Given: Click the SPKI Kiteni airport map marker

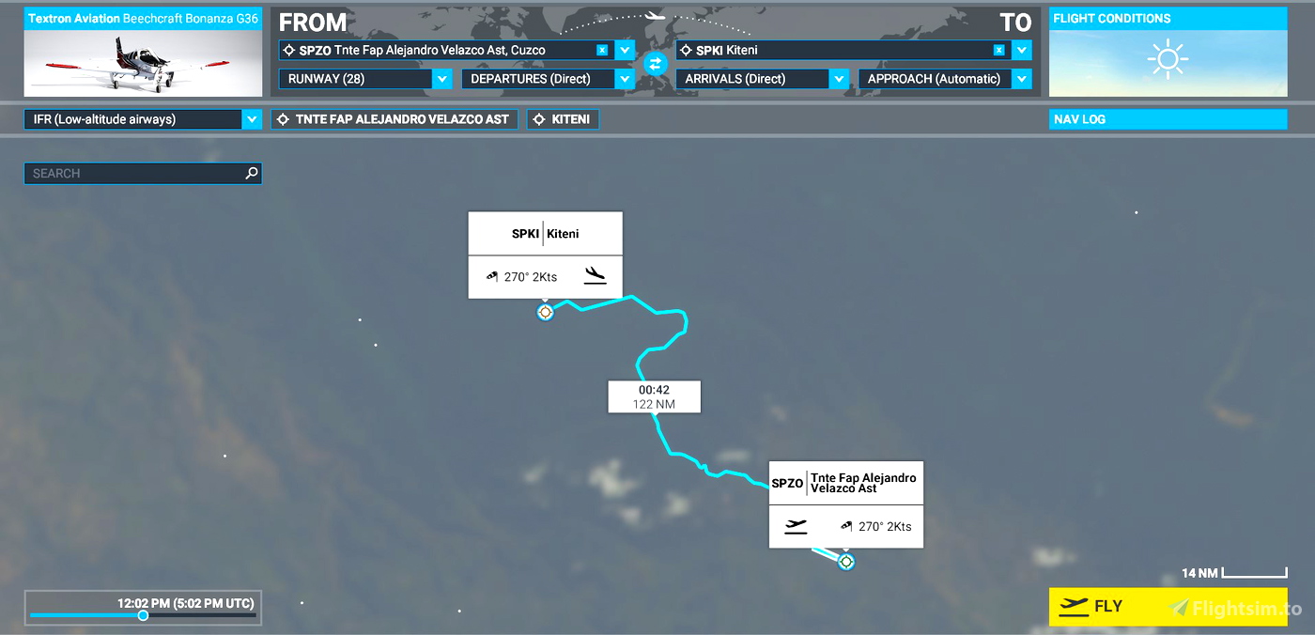Looking at the screenshot, I should pyautogui.click(x=545, y=312).
